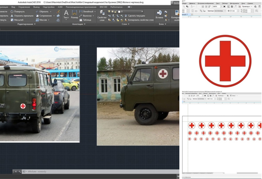
Task: Open zoom dropdown in lower CorelDRAW window
Action: (x=203, y=95)
